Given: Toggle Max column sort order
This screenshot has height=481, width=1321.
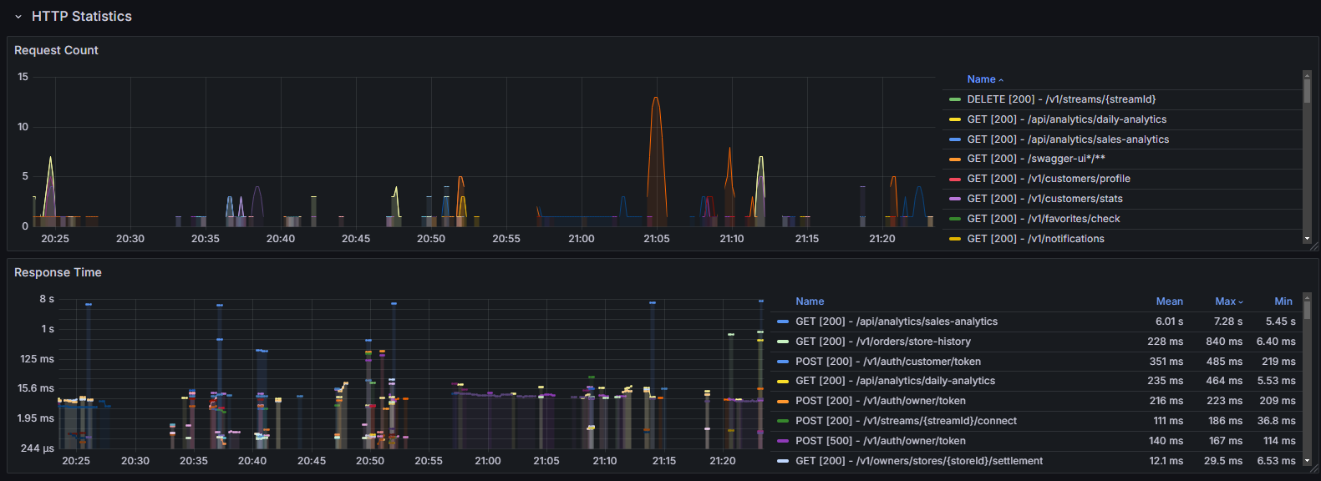Looking at the screenshot, I should [x=1229, y=301].
